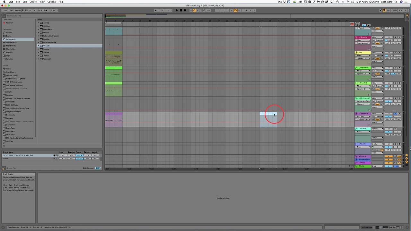
Task: Open Packs in Places
Action: click(8, 69)
